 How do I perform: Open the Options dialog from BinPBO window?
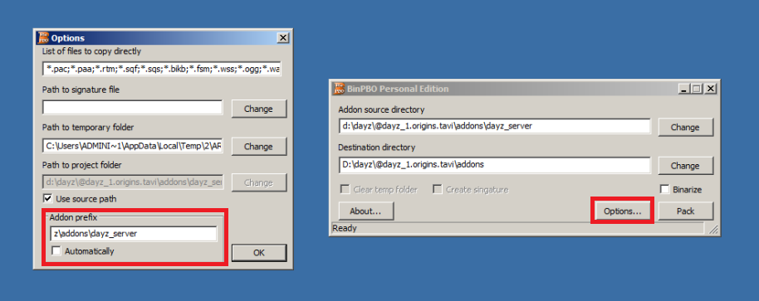pos(623,211)
